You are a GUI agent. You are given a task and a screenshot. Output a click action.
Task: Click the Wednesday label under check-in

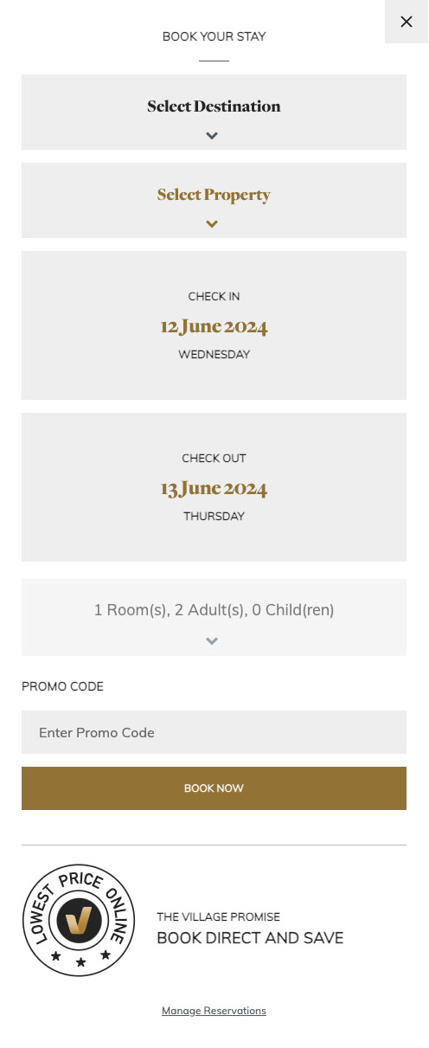click(214, 355)
